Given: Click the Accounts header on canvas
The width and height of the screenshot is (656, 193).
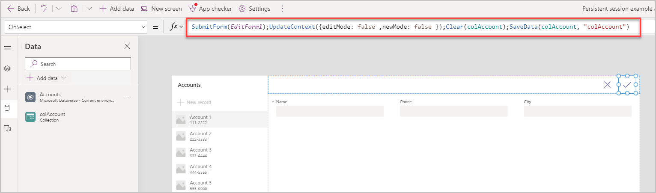Looking at the screenshot, I should (x=189, y=85).
